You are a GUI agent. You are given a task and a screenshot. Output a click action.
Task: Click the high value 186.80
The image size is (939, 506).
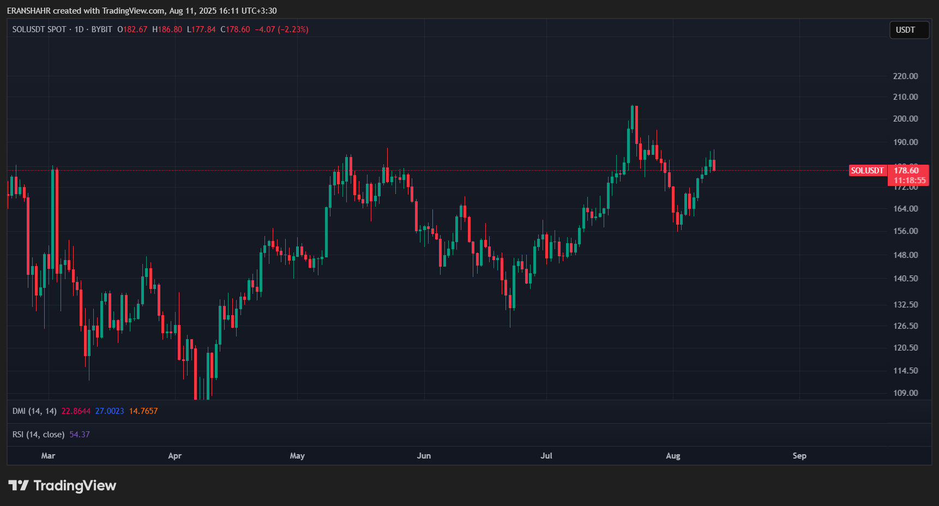tap(170, 29)
